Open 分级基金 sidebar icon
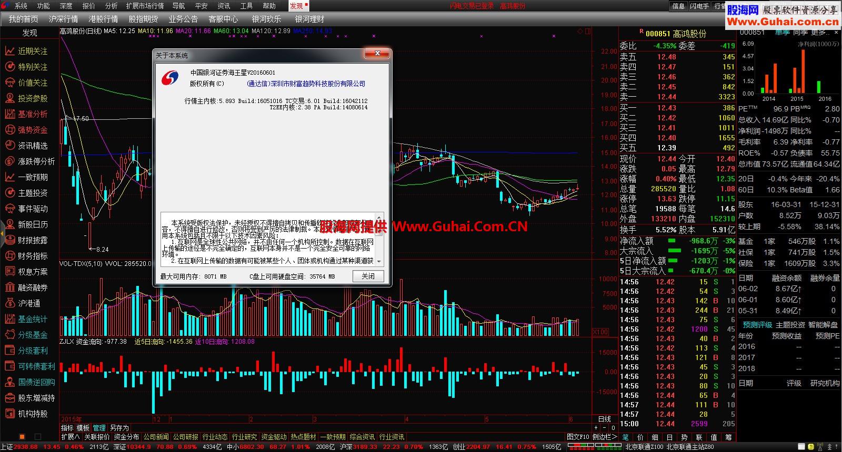 point(9,335)
